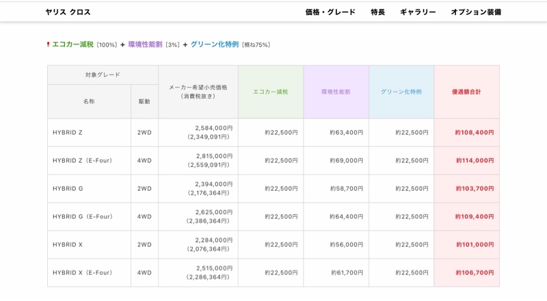Image resolution: width=547 pixels, height=301 pixels.
Task: Click グリーン化特例 約22,500円 in HYBRID Z row
Action: (x=412, y=133)
